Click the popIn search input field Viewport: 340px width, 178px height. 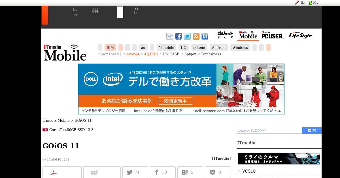click(x=269, y=130)
